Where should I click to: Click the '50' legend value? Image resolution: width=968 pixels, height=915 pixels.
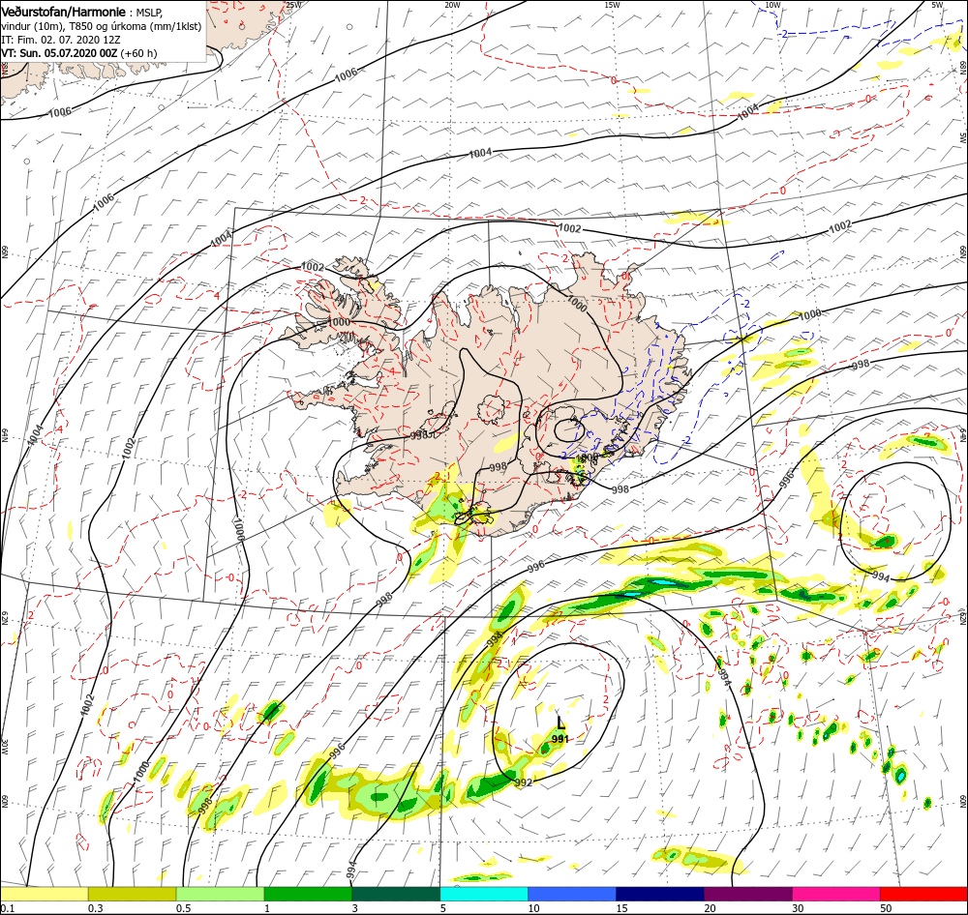click(886, 908)
